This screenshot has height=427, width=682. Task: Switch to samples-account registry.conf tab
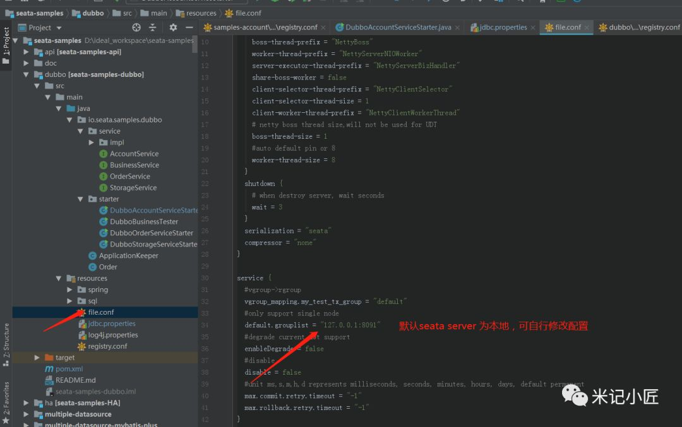point(265,27)
